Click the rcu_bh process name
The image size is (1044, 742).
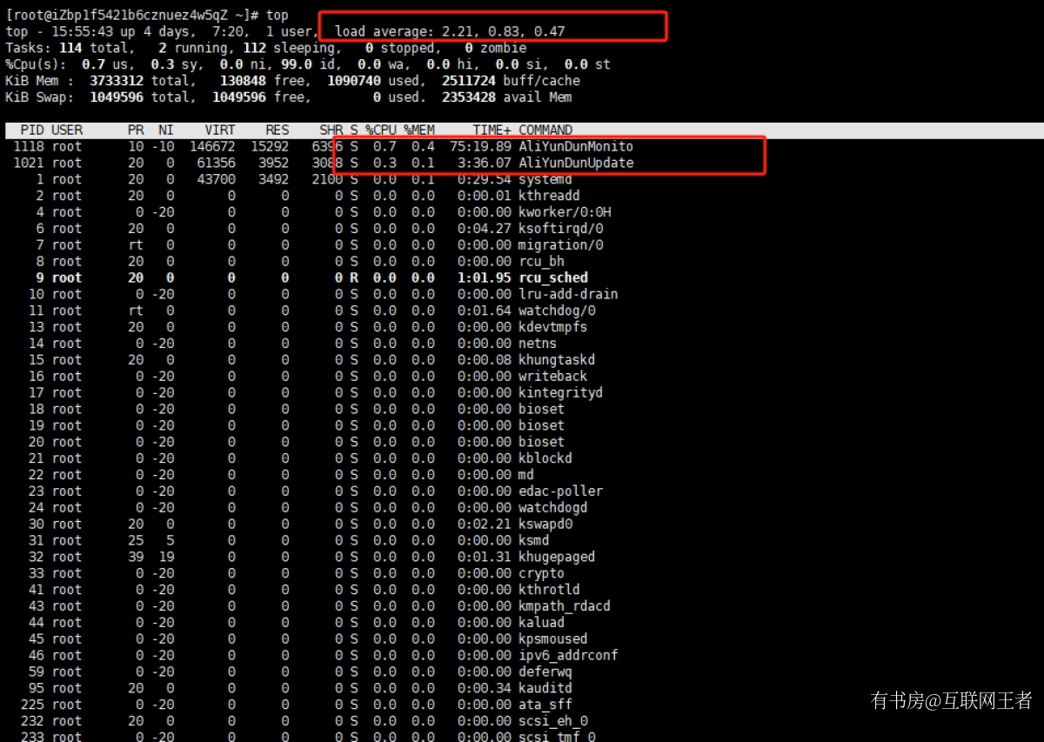[x=541, y=261]
